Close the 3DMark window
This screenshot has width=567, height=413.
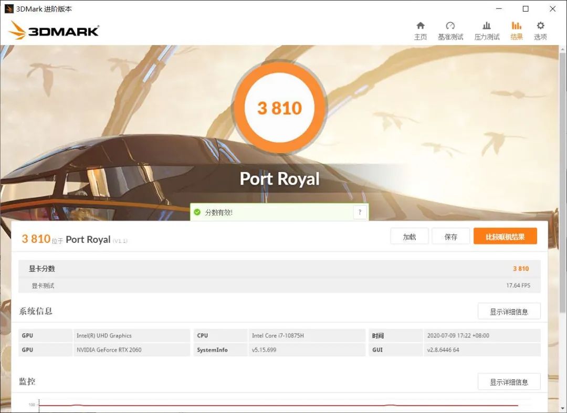[552, 9]
